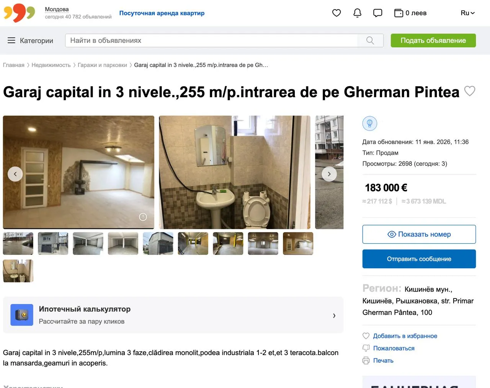Image resolution: width=490 pixels, height=388 pixels.
Task: Focus the Найти в объявлениях search field
Action: pos(211,41)
